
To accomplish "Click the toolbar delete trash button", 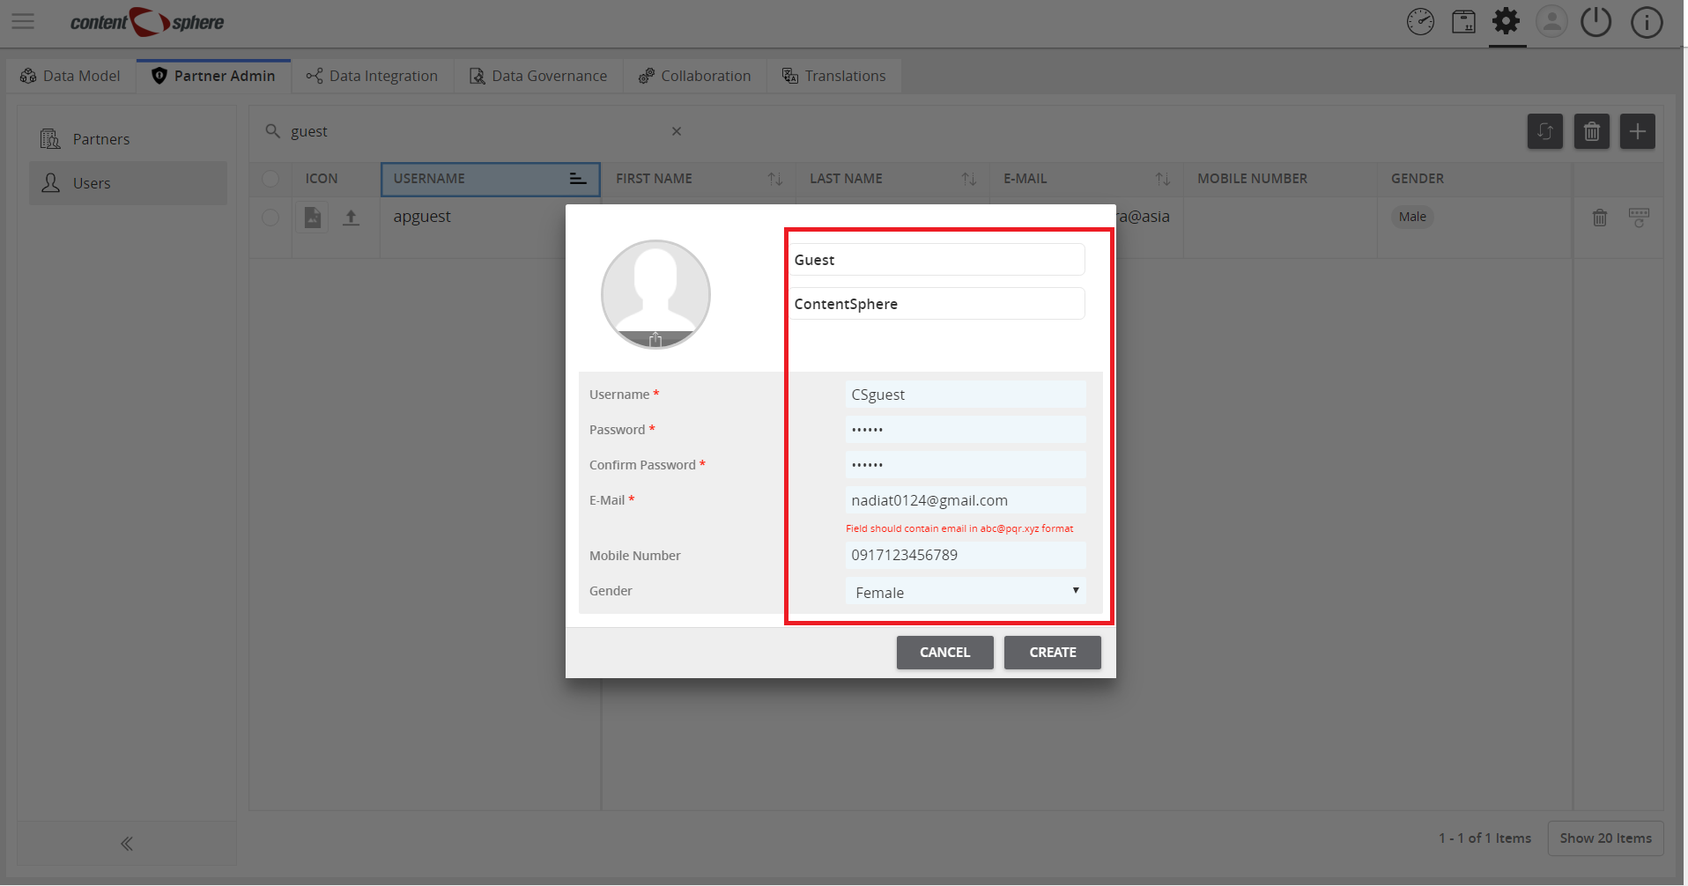I will (1592, 131).
